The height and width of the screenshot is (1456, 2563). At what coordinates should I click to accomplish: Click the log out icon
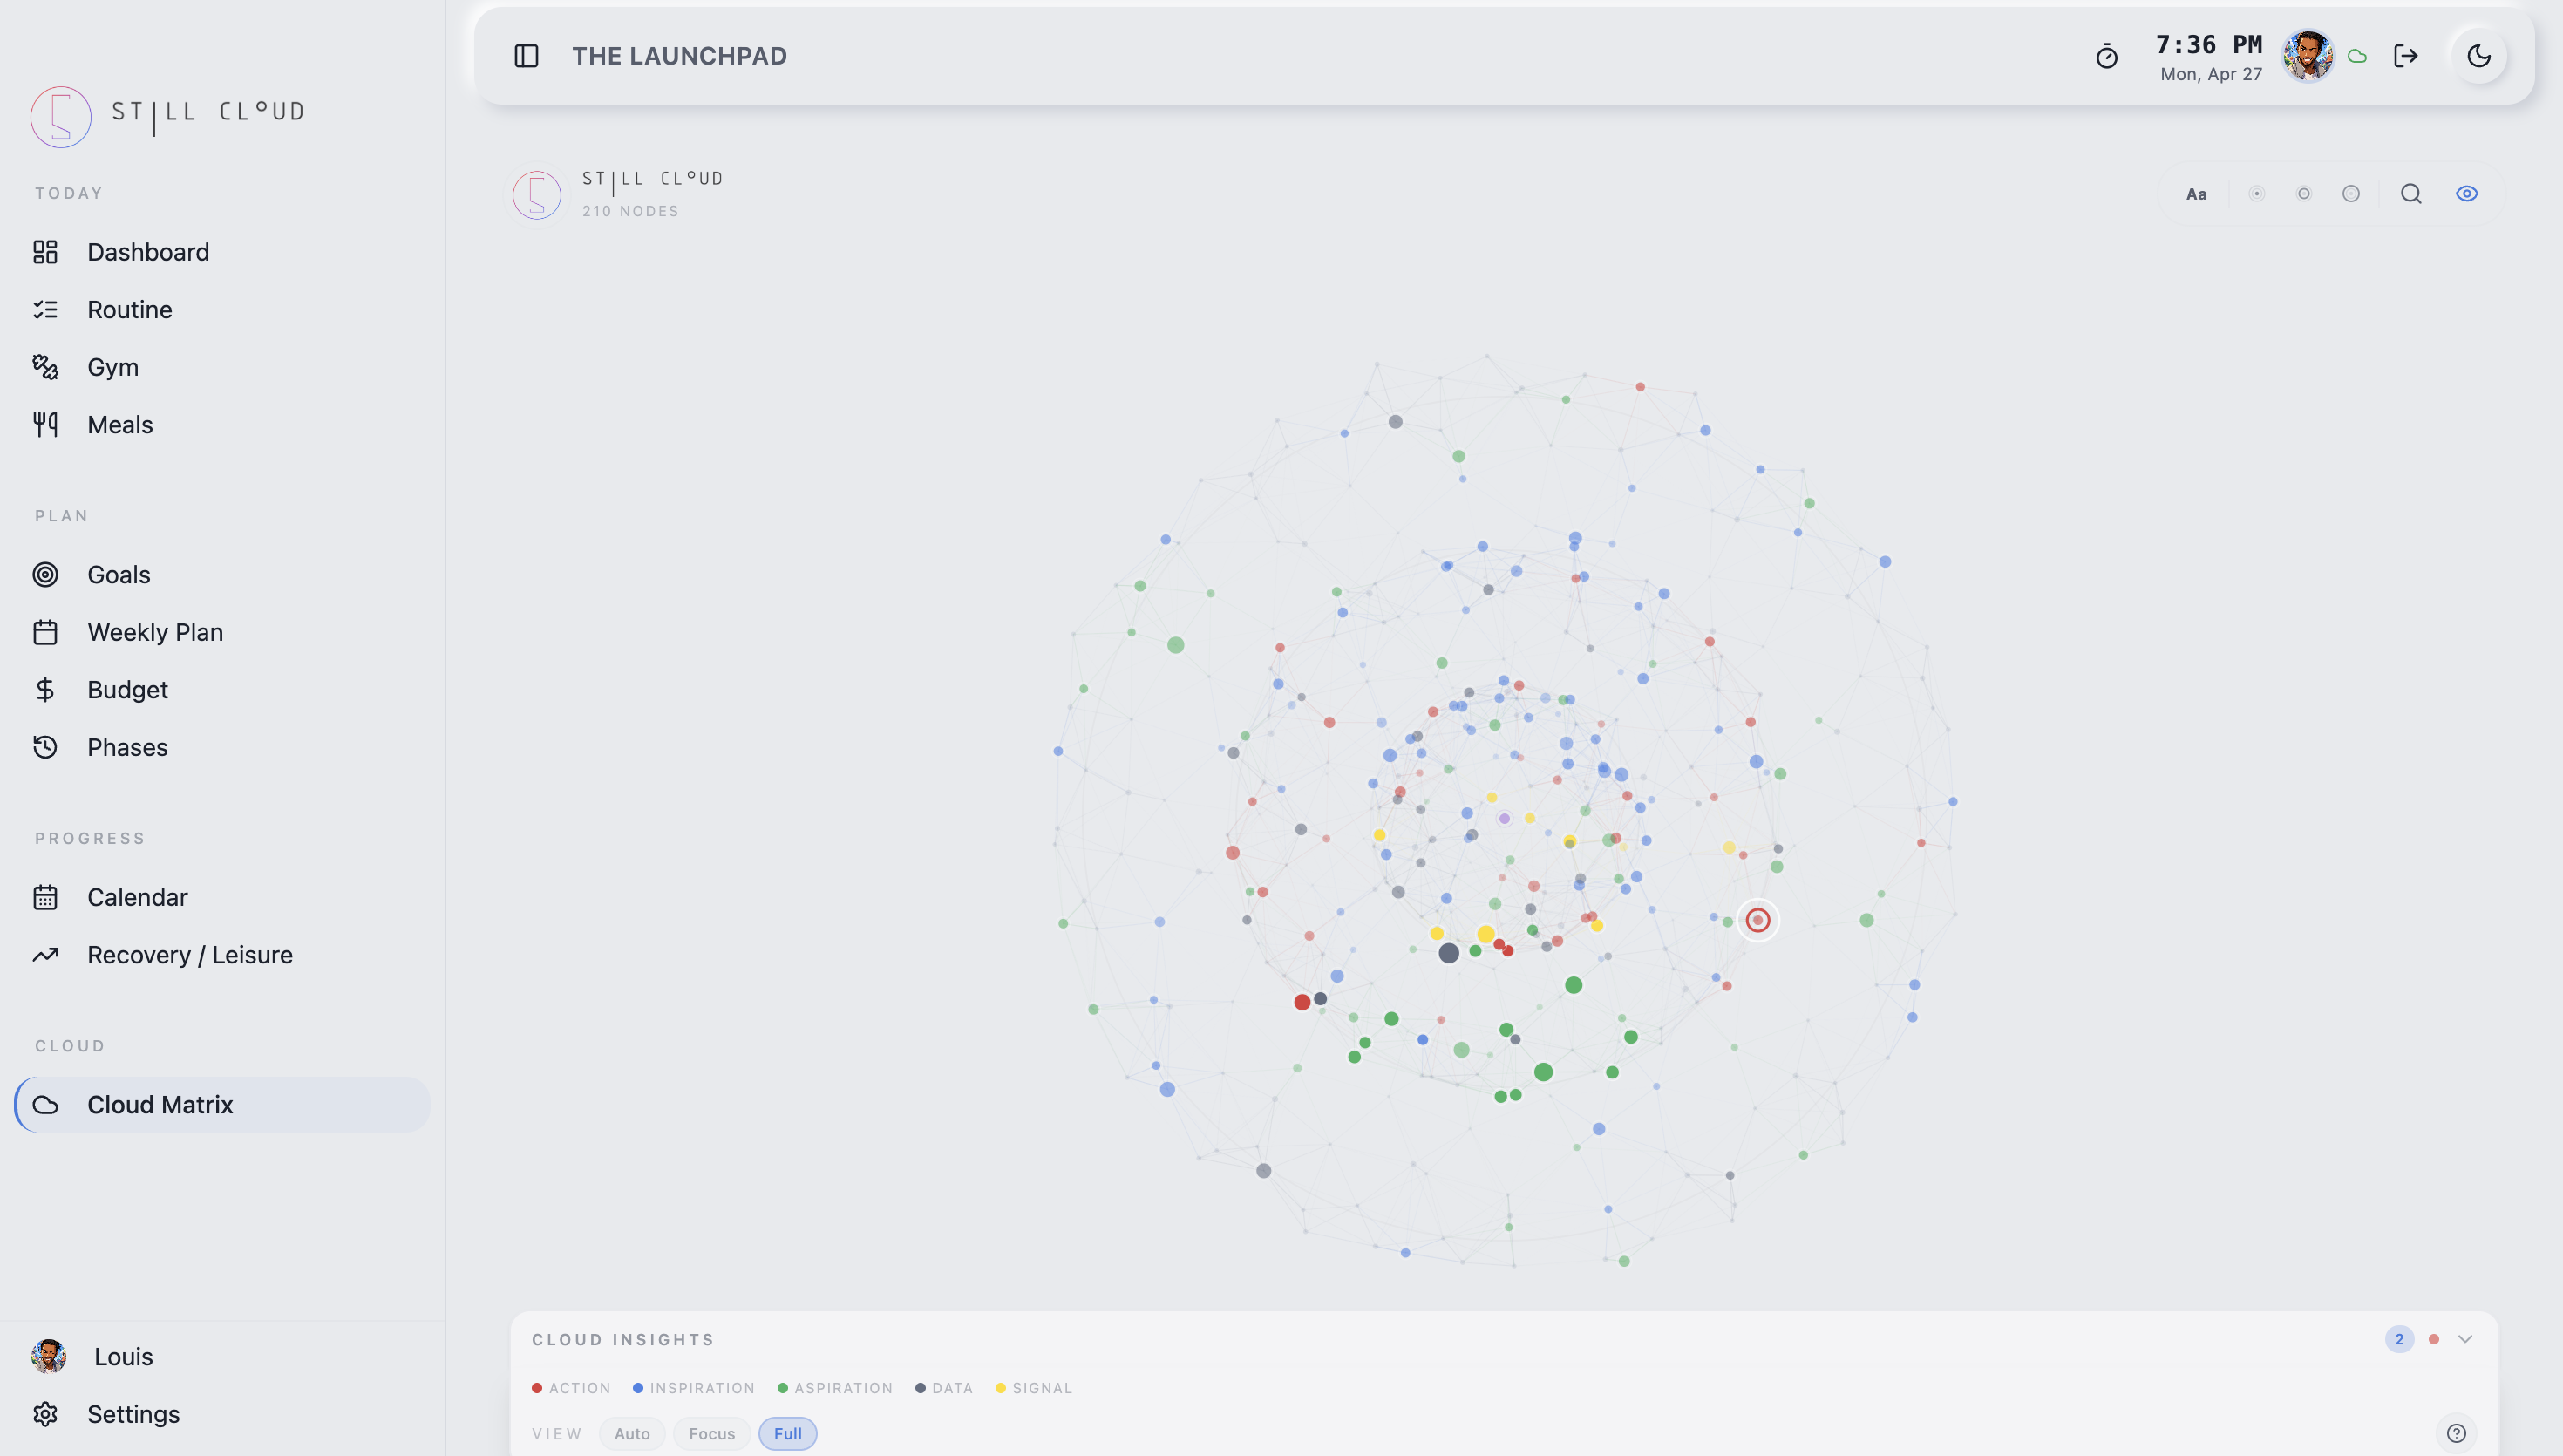(2405, 56)
